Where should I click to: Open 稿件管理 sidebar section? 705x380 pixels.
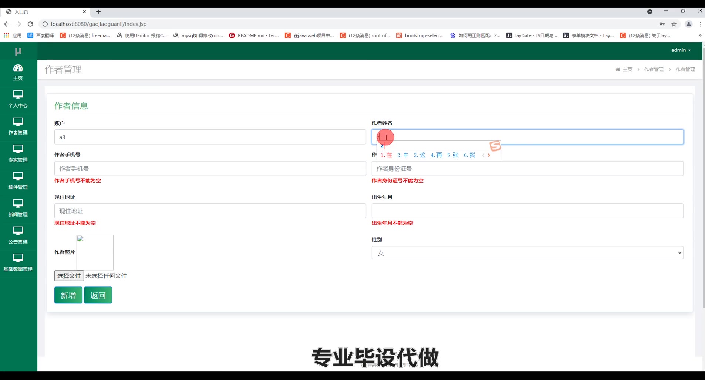[x=18, y=181]
